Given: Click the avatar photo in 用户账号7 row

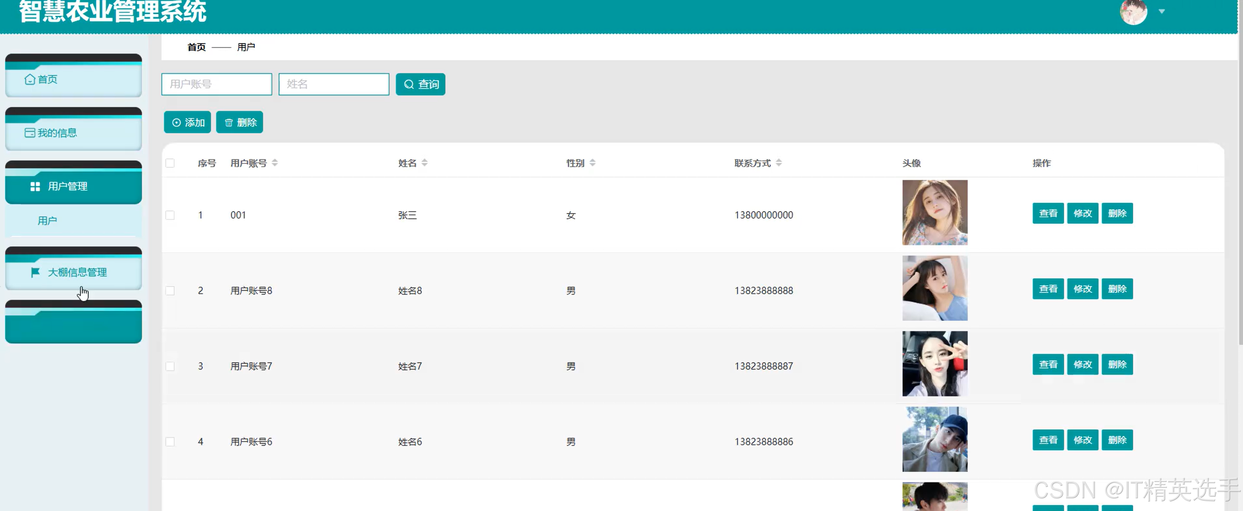Looking at the screenshot, I should click(935, 364).
